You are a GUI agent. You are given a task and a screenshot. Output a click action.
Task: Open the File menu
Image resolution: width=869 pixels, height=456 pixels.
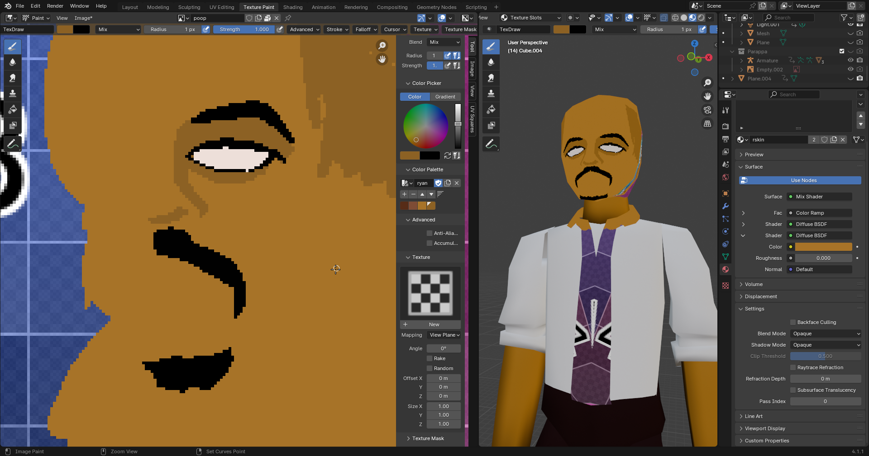(20, 6)
